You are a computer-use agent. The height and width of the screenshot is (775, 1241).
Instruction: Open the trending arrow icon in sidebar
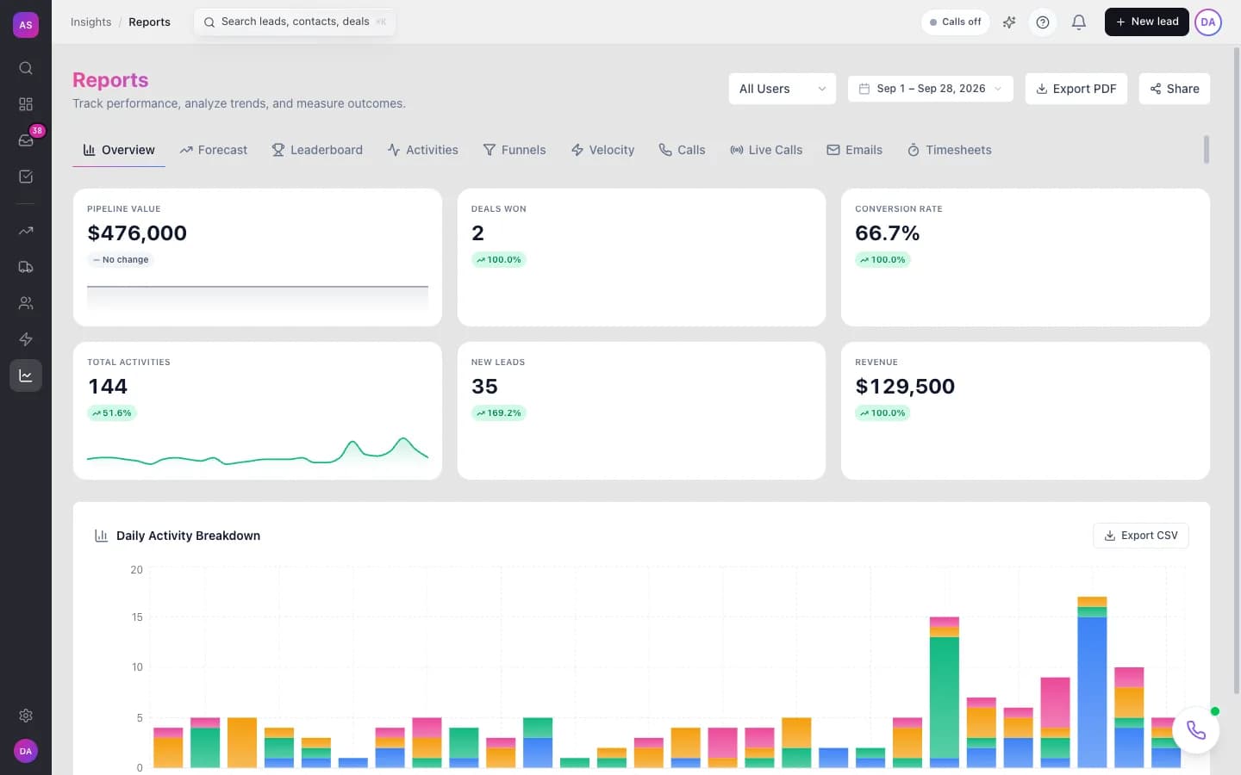tap(26, 231)
